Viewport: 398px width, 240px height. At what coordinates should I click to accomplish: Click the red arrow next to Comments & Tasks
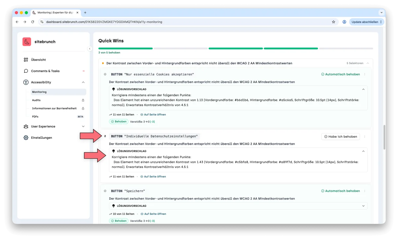tap(83, 71)
